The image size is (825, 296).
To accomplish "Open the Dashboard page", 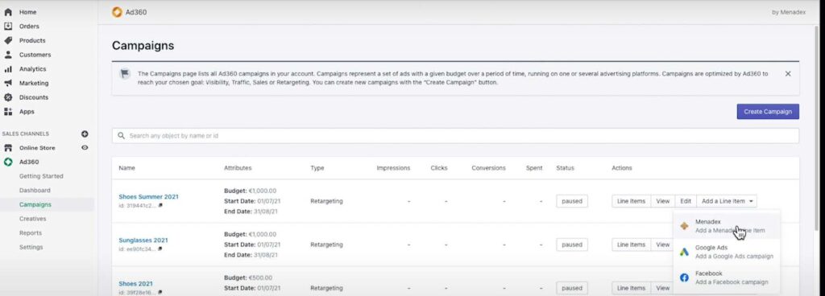I will (x=35, y=191).
